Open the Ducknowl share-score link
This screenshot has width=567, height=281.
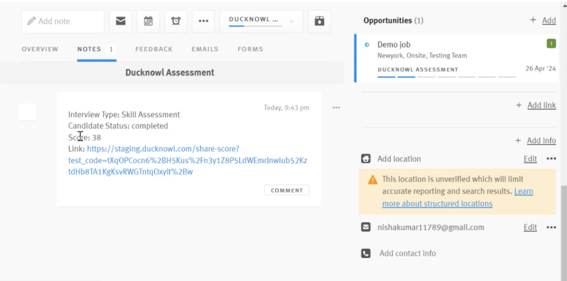point(187,160)
